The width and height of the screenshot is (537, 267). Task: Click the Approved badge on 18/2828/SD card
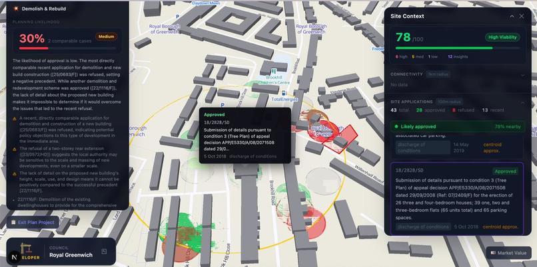(x=505, y=171)
